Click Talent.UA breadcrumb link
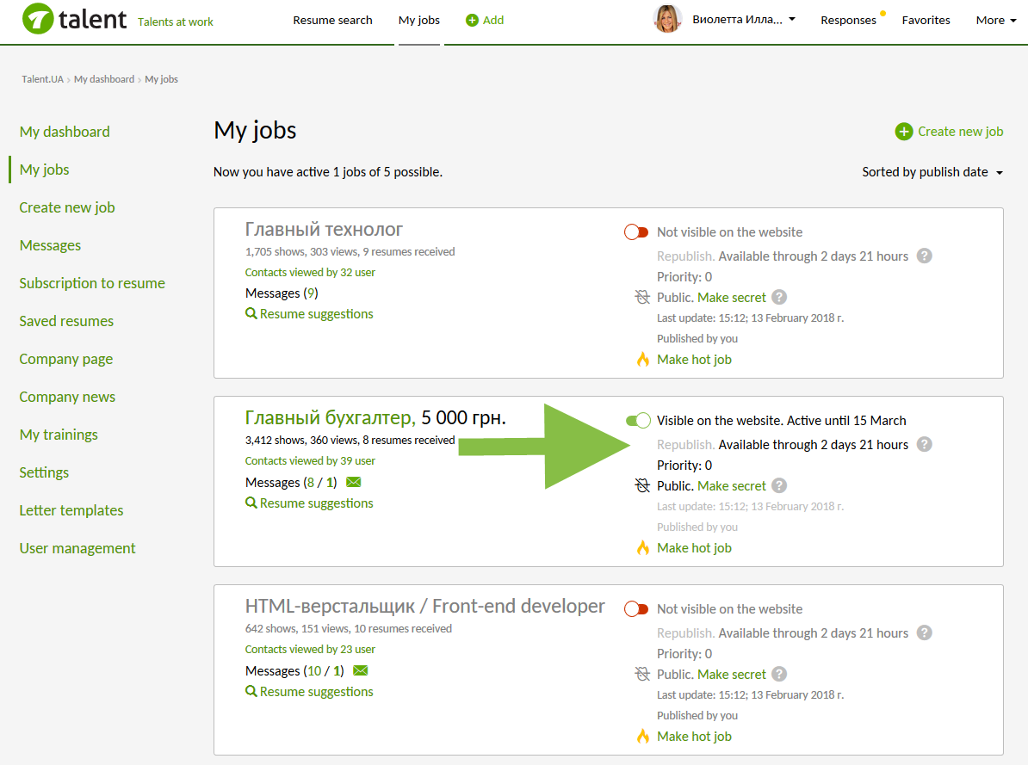Image resolution: width=1028 pixels, height=765 pixels. click(42, 79)
